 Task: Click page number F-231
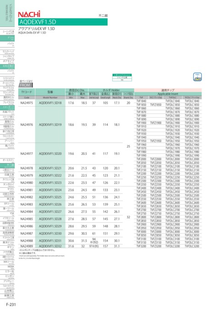click(x=11, y=305)
